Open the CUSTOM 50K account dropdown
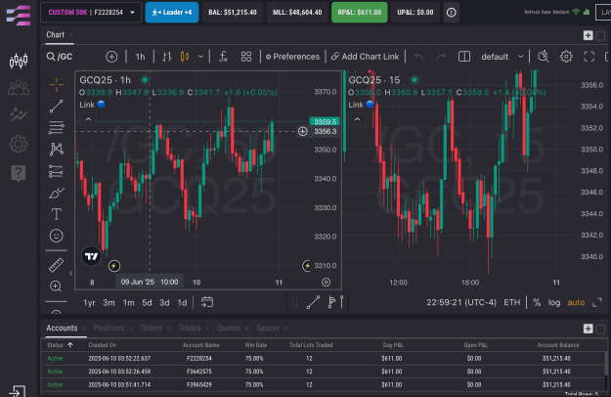 tap(91, 13)
